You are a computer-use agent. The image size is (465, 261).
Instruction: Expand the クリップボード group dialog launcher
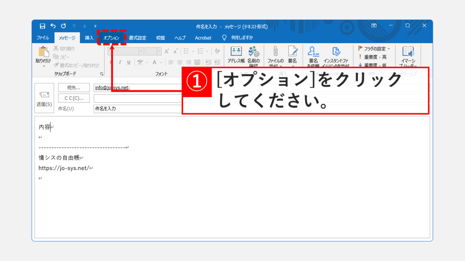click(x=101, y=73)
